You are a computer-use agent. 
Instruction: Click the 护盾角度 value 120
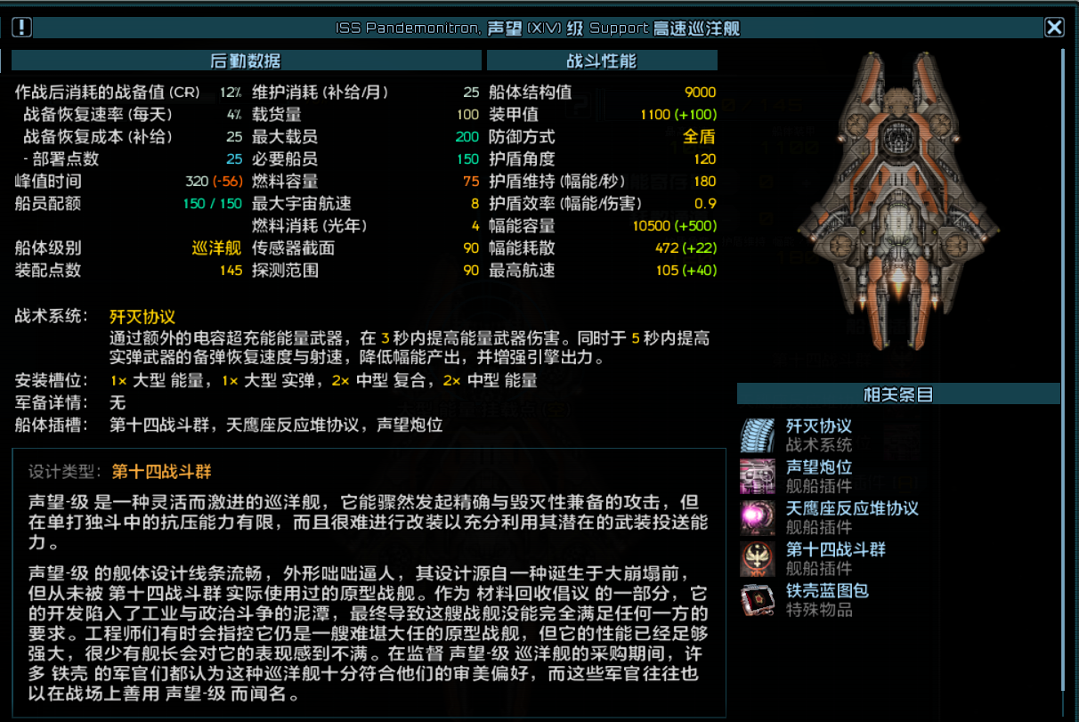[x=705, y=158]
